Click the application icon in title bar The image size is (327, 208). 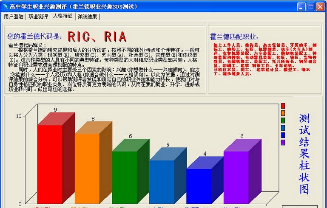tap(5, 7)
